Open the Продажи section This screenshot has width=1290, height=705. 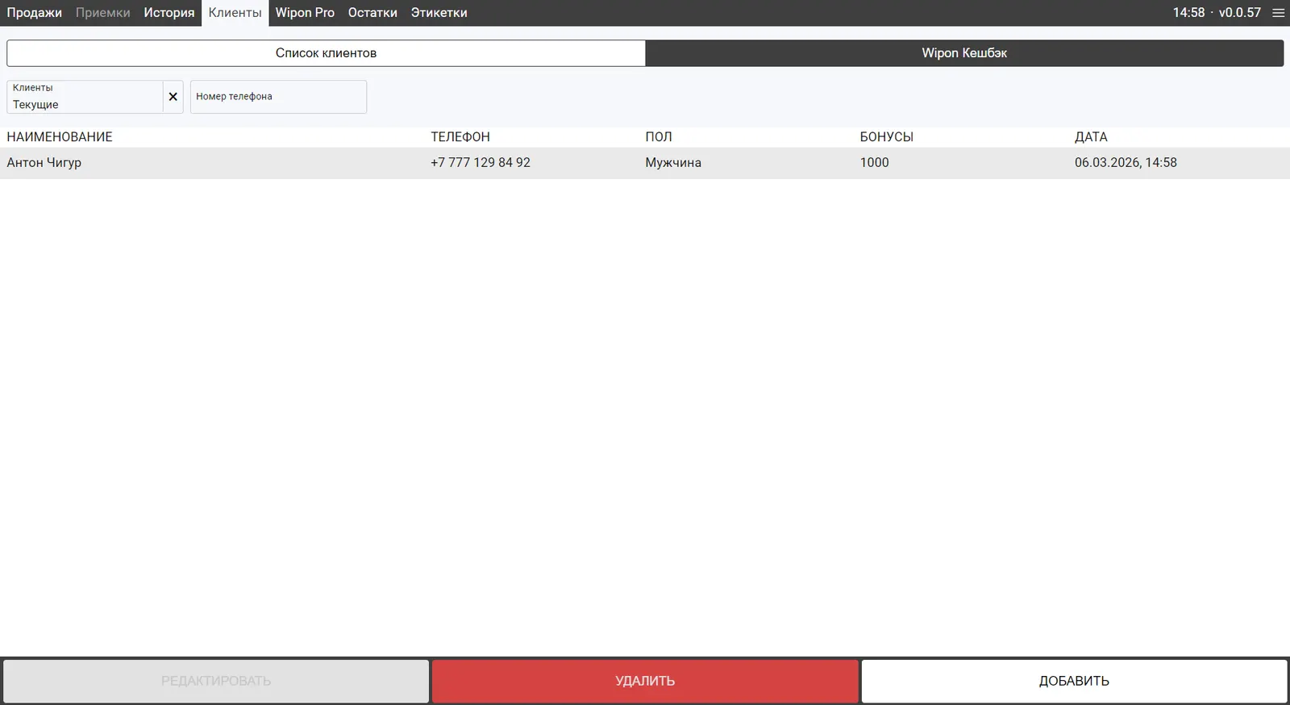pos(34,13)
